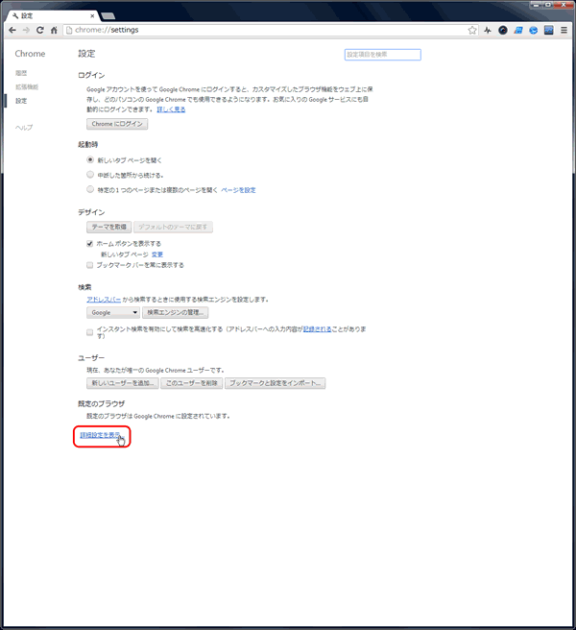Open the dark speedometer gauge extension
Image resolution: width=576 pixels, height=630 pixels.
[502, 30]
